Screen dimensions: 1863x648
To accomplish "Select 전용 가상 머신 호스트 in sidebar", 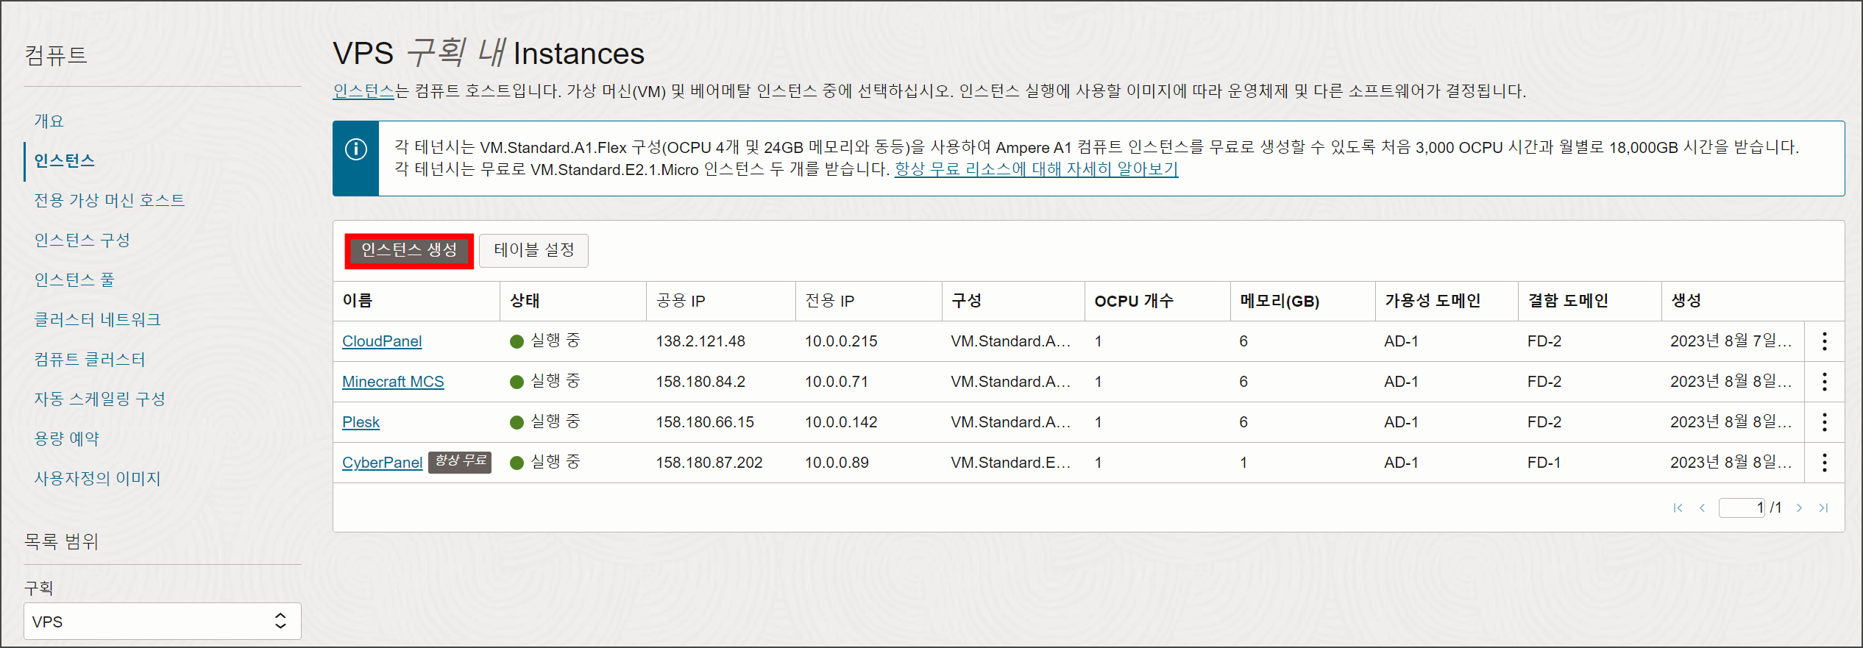I will 110,200.
